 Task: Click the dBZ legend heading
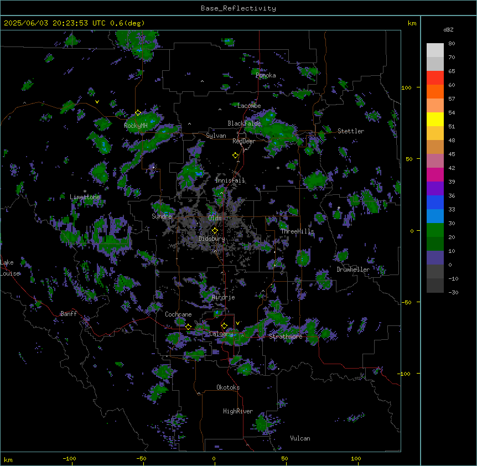click(448, 29)
